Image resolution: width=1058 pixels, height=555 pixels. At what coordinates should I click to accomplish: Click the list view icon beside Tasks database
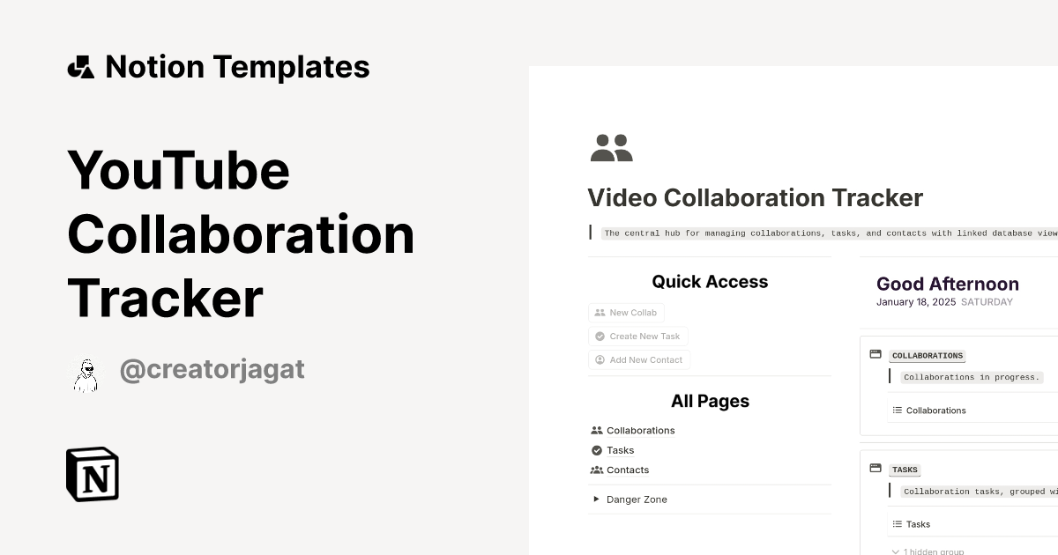(x=897, y=523)
